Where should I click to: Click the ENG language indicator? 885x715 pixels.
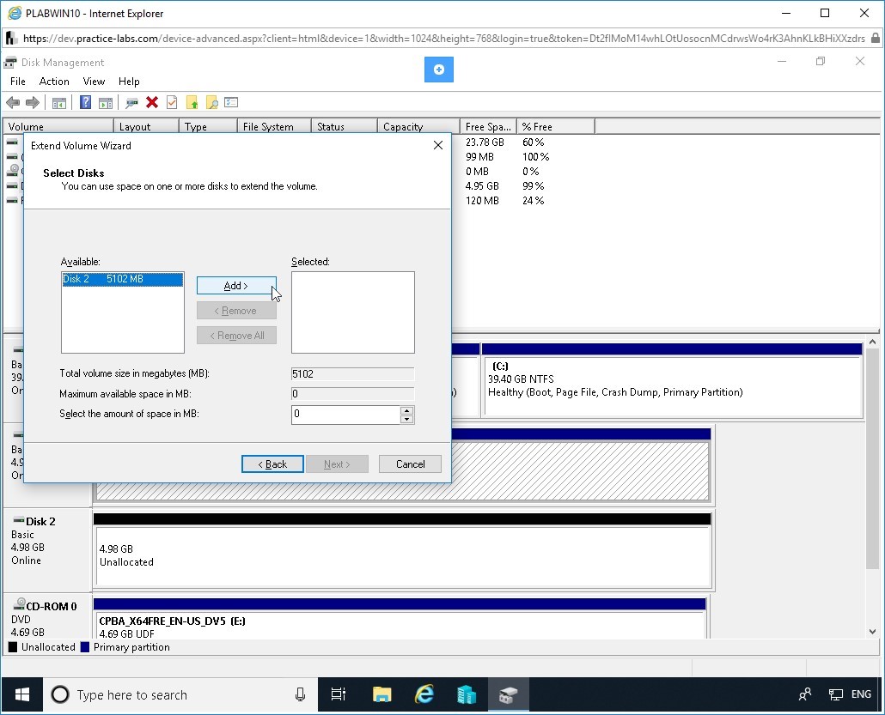[x=861, y=694]
